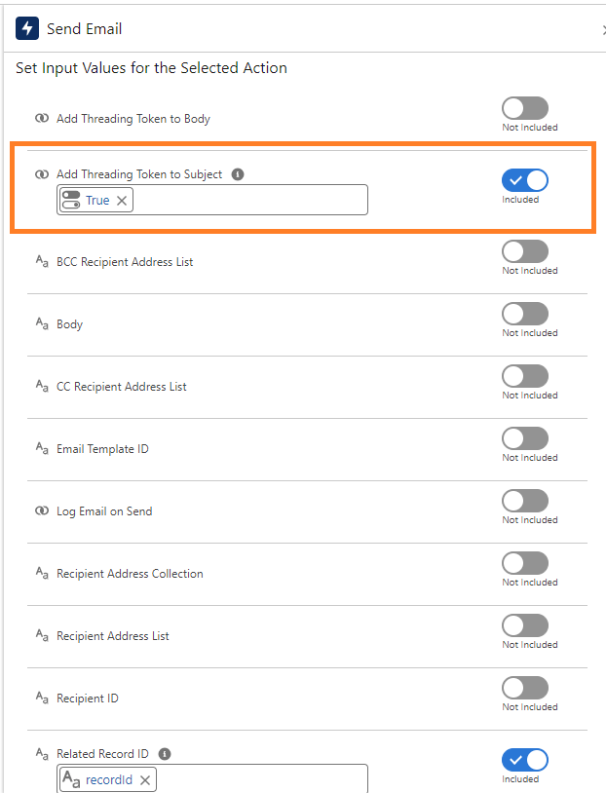The width and height of the screenshot is (606, 793).
Task: Click the boolean icon beside Log Email on Send
Action: point(42,510)
